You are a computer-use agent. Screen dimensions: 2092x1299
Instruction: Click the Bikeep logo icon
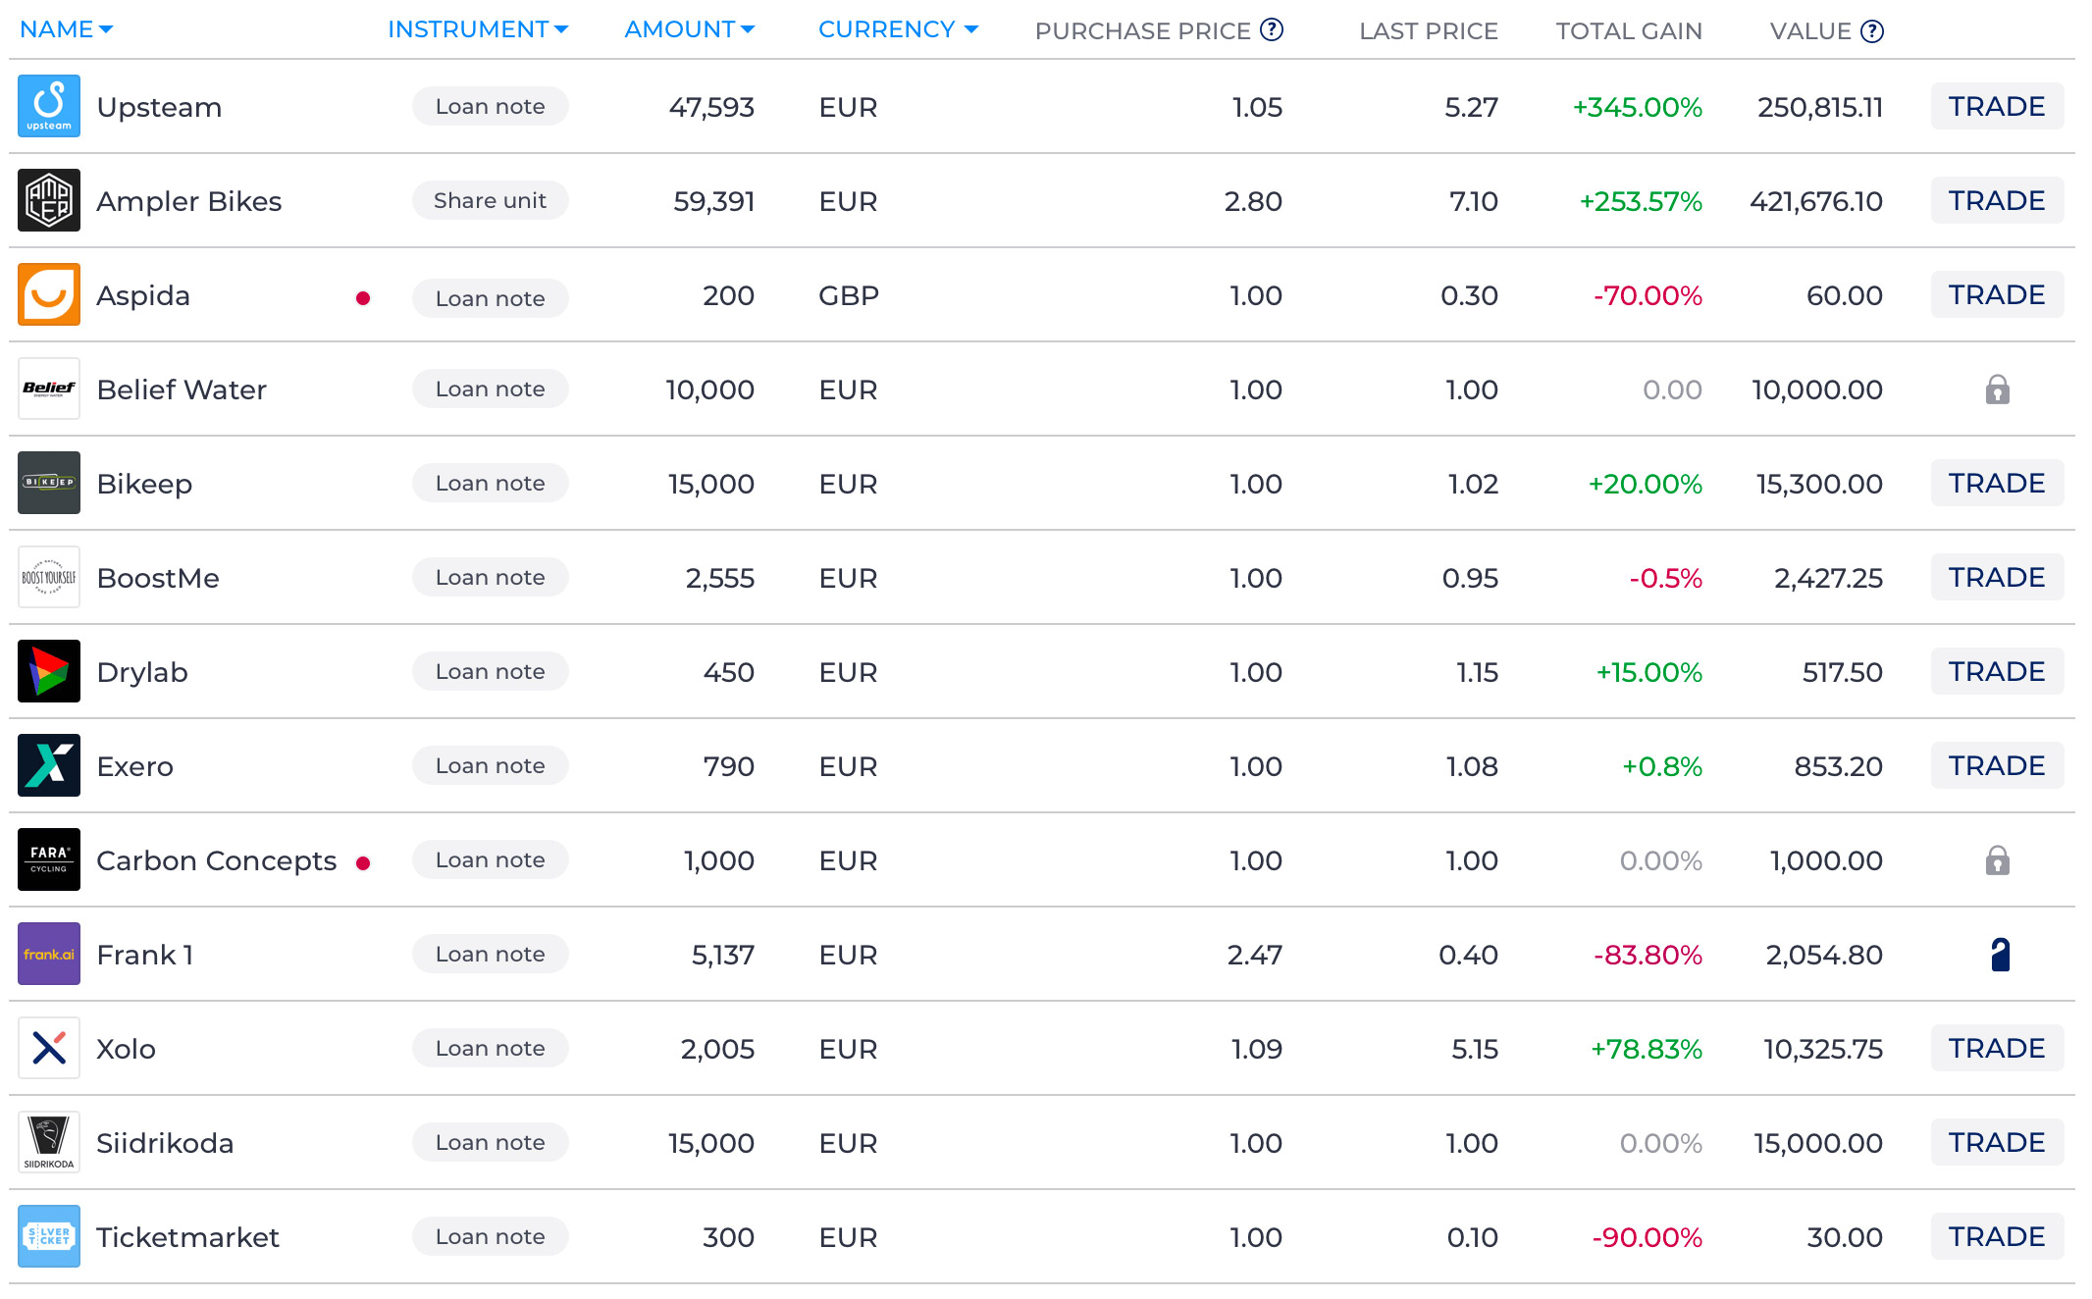[x=49, y=483]
